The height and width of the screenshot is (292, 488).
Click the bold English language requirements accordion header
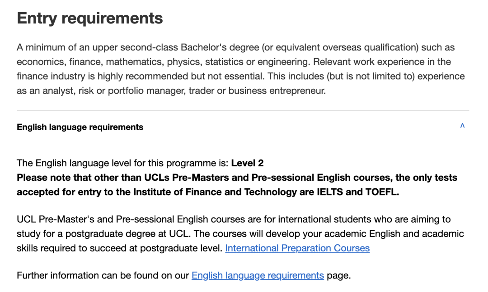tap(80, 127)
